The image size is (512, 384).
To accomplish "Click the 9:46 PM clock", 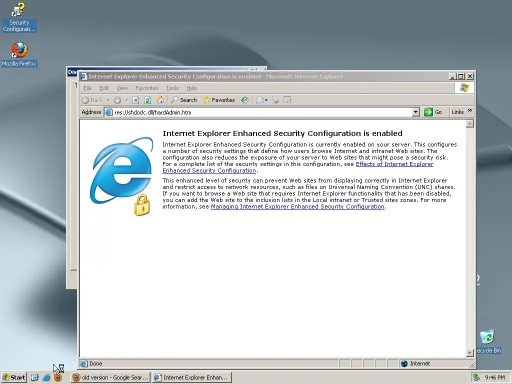I will point(495,377).
